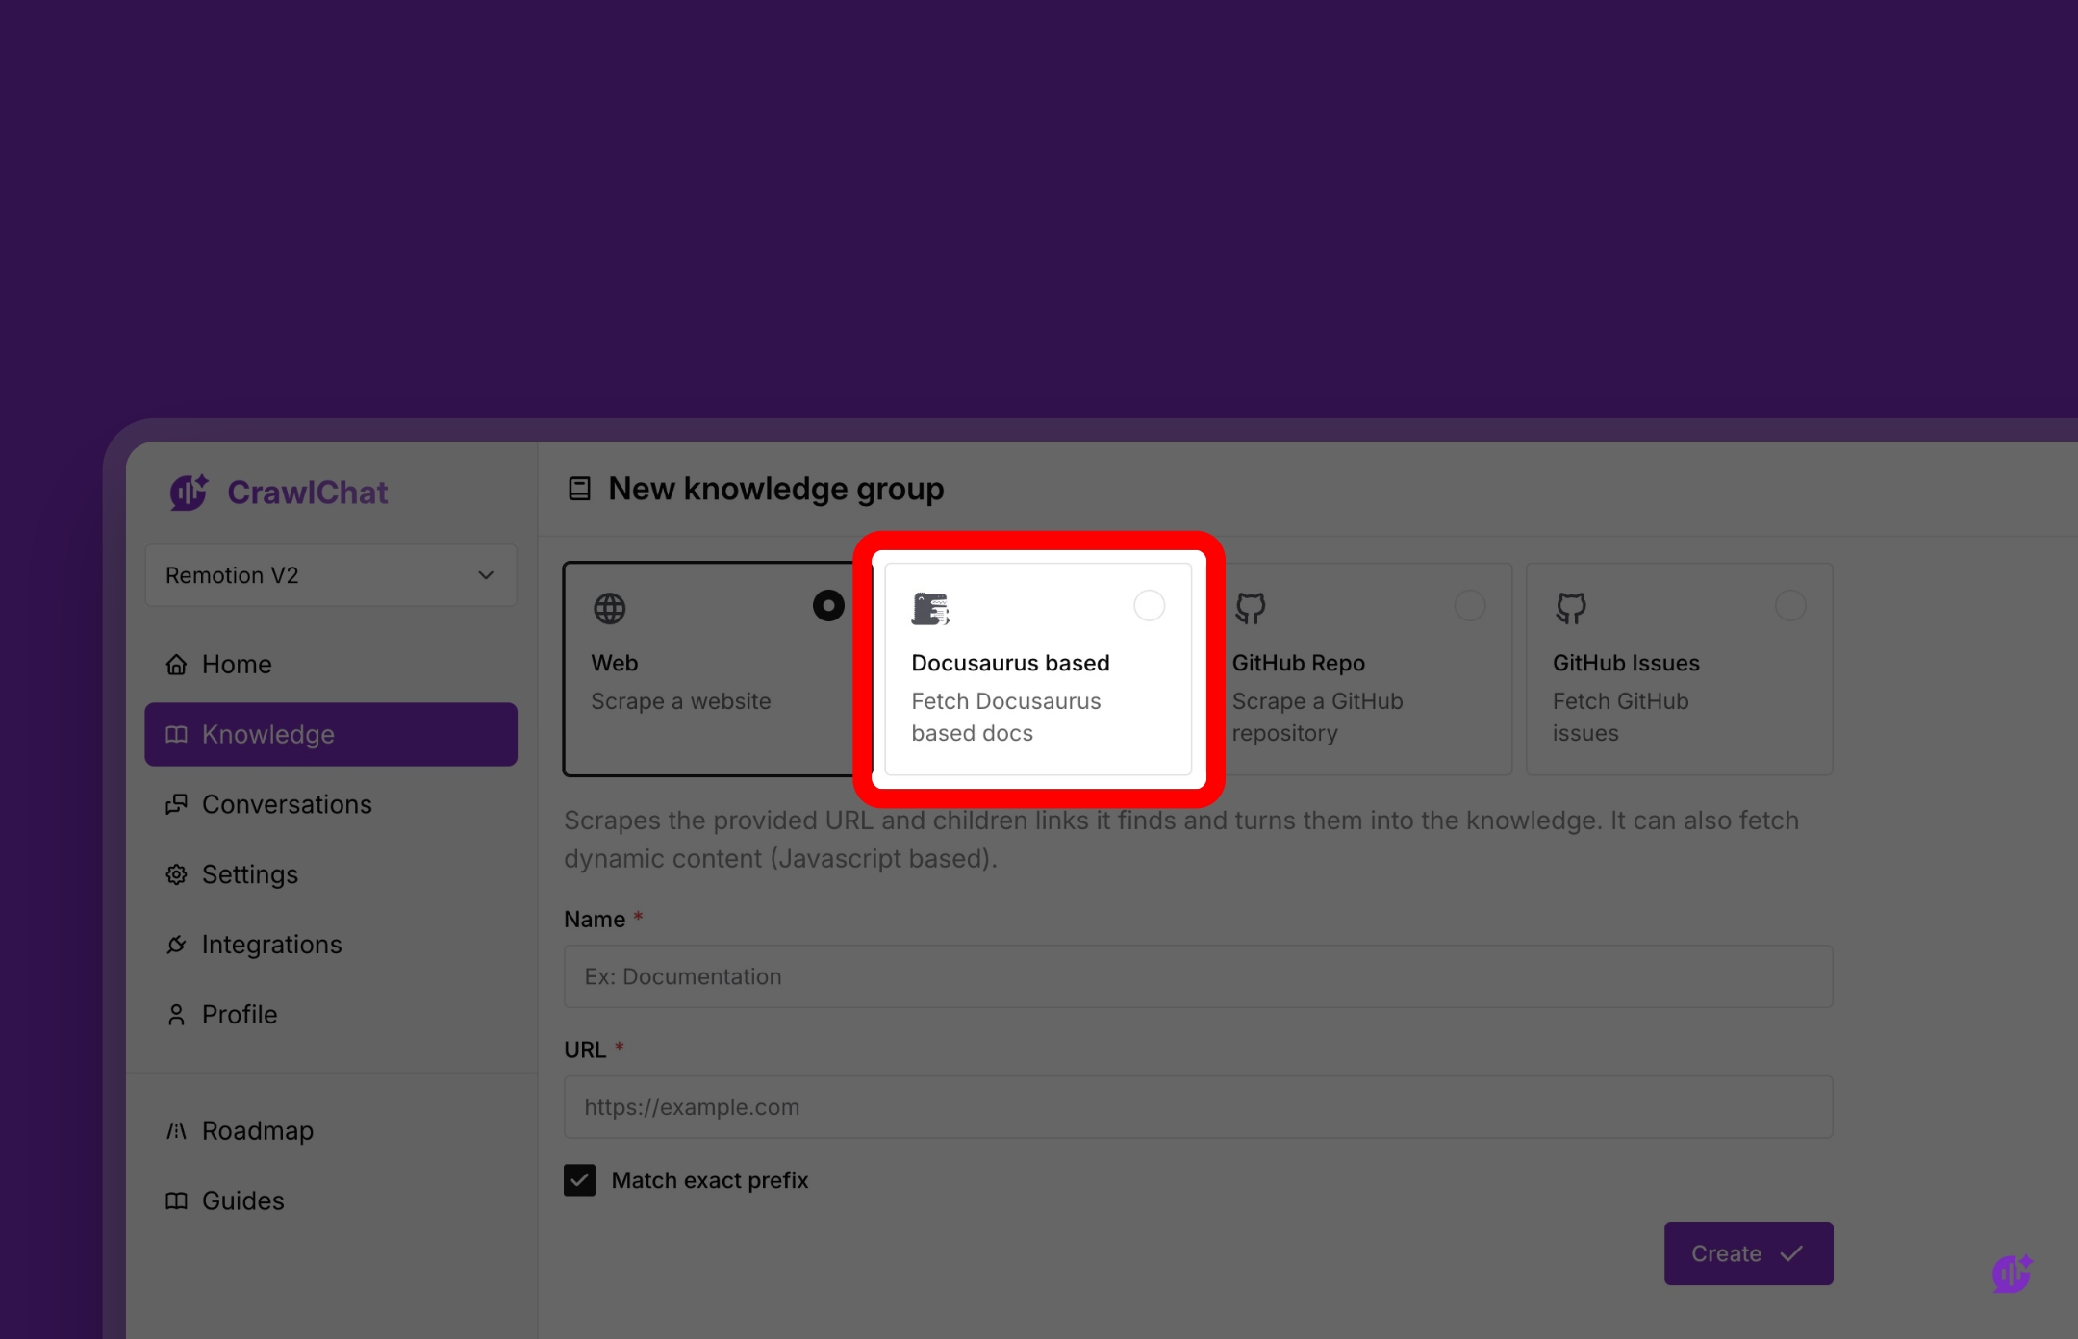This screenshot has width=2078, height=1339.
Task: Open the Home page from sidebar
Action: click(x=236, y=665)
